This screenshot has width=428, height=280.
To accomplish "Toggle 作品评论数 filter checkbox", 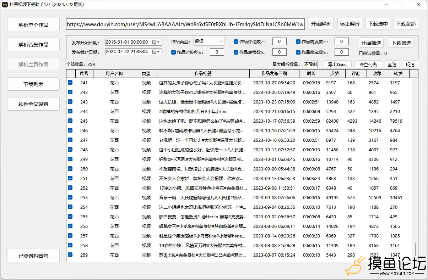I will tap(236, 41).
